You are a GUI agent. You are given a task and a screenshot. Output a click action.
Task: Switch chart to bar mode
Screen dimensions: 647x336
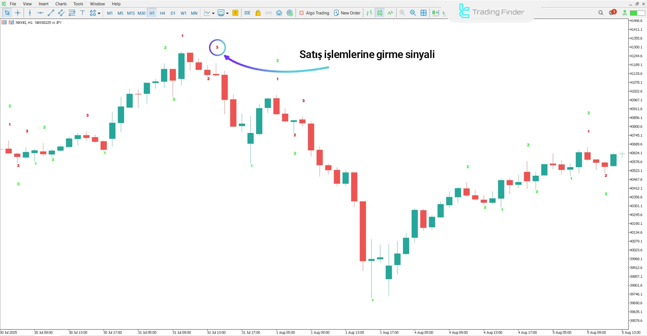(369, 13)
